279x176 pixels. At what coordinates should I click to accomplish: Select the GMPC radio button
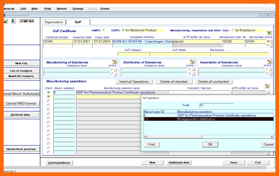point(104,31)
